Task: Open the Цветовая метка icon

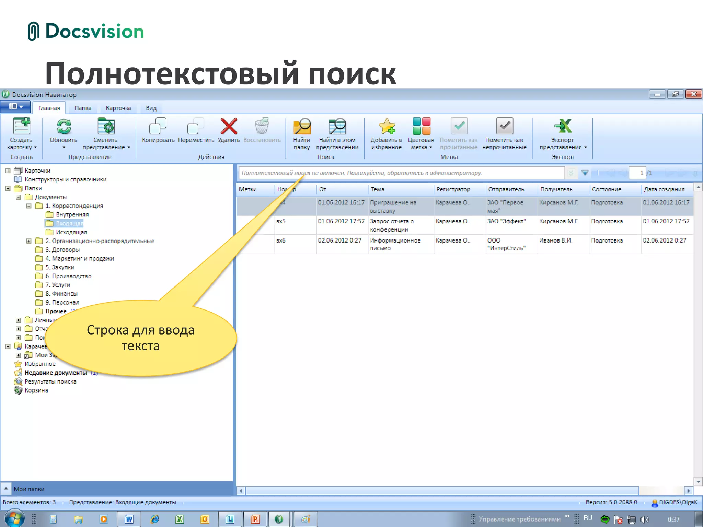Action: [422, 126]
